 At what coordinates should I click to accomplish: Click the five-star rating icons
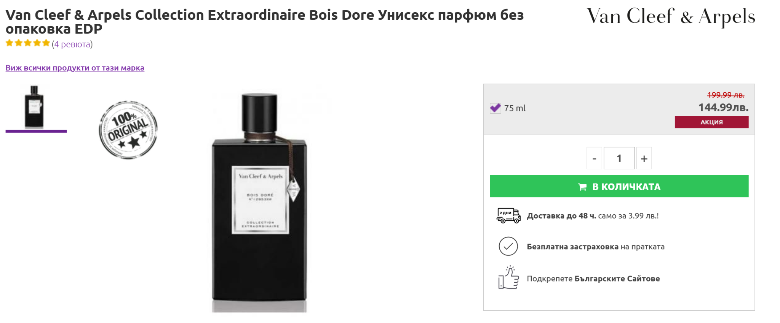pyautogui.click(x=28, y=43)
